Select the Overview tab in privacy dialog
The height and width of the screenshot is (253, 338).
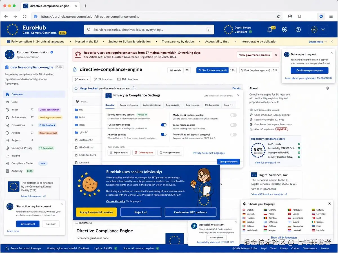(110, 105)
